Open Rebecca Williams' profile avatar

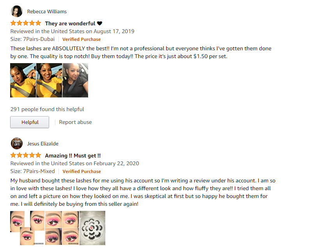click(x=17, y=11)
